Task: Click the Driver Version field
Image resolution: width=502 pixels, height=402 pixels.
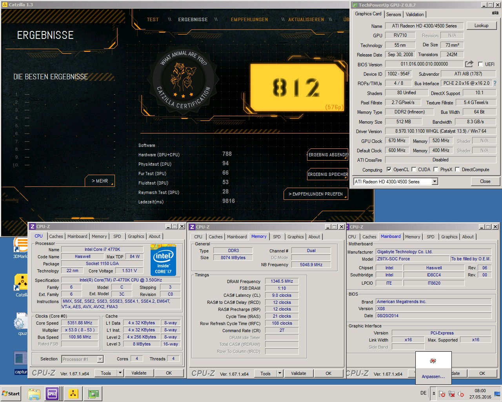Action: pos(440,131)
